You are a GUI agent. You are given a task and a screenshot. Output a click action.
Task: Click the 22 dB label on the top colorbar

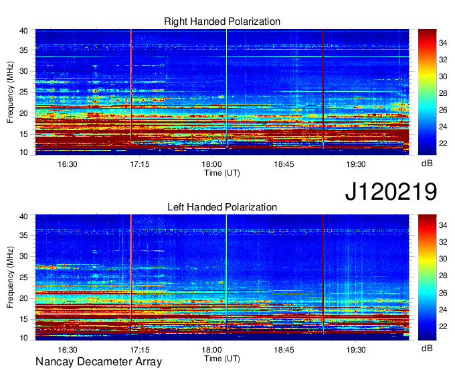coord(443,143)
